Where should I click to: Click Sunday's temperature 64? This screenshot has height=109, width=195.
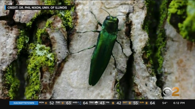152,103
